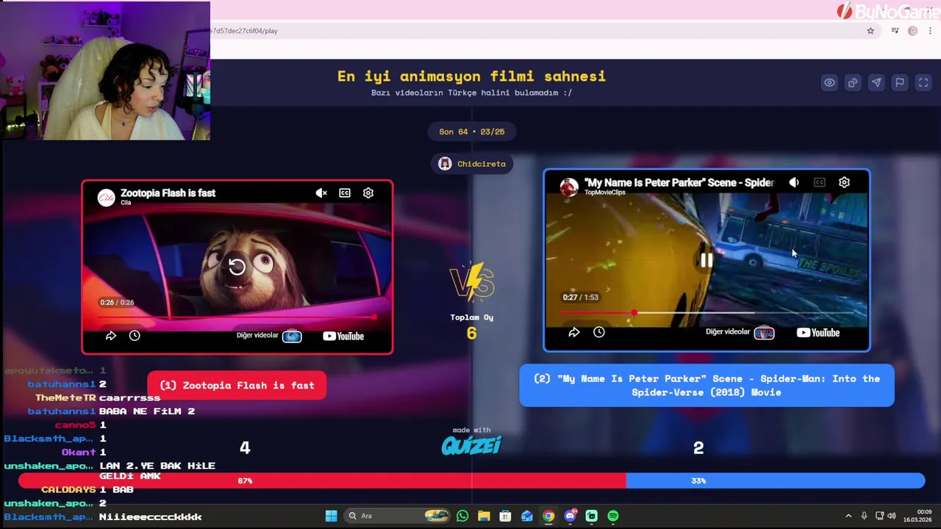Replay the Zootopia Flash video

(x=237, y=267)
